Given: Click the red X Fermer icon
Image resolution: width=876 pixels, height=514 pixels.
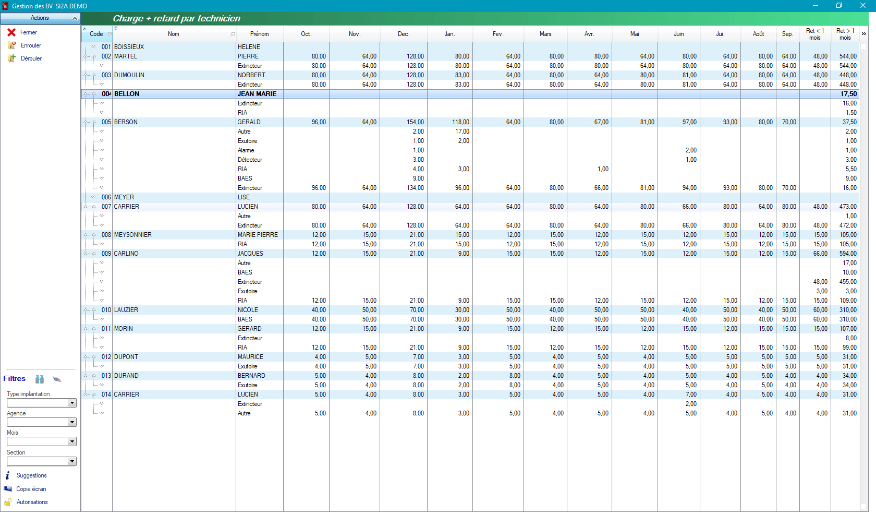Looking at the screenshot, I should [x=12, y=32].
